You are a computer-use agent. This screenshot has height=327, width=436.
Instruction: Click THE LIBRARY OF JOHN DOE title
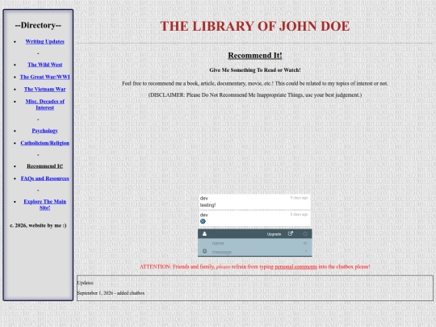click(254, 26)
